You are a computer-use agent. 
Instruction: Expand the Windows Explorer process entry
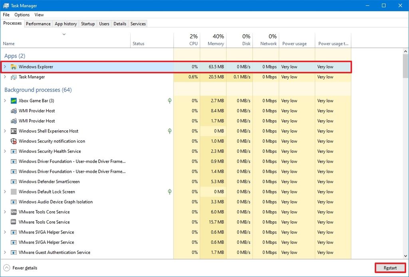pos(6,67)
